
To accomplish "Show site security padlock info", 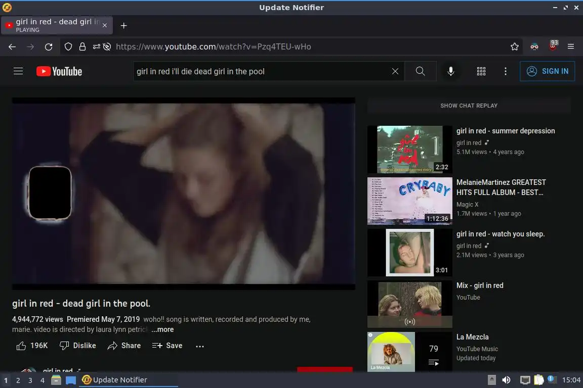I will pyautogui.click(x=82, y=47).
